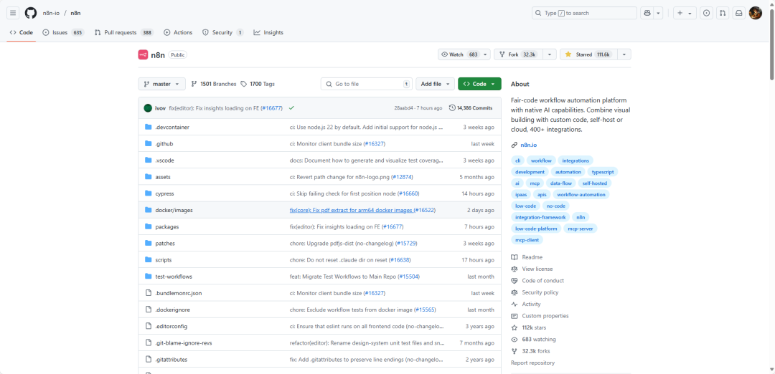Open the Insights tab
The width and height of the screenshot is (775, 374).
(x=268, y=32)
